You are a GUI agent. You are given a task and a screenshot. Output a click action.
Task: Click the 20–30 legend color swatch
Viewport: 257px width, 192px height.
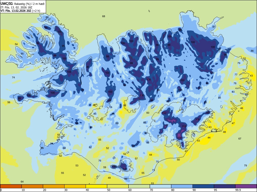(x=54, y=186)
